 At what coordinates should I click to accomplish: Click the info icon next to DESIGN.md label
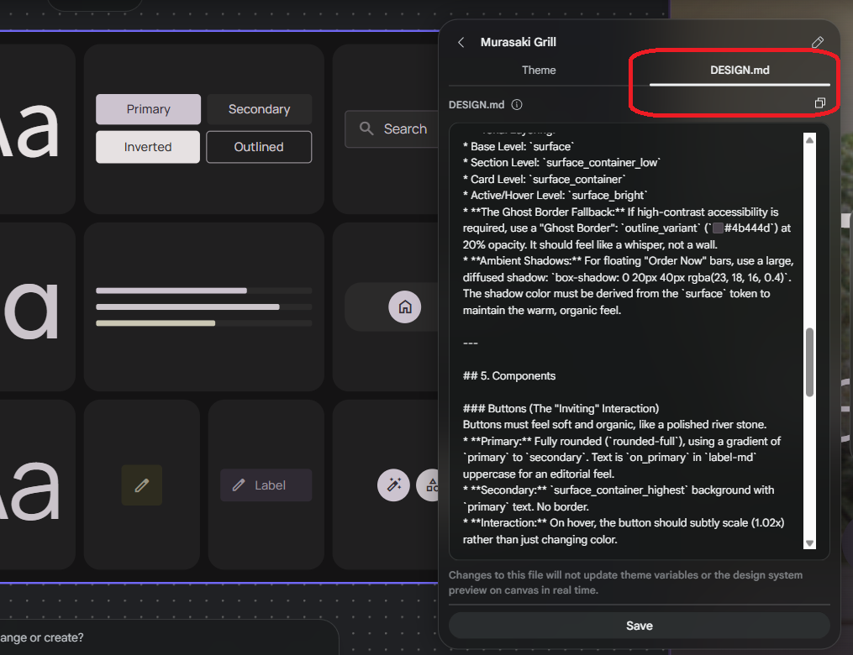tap(517, 105)
